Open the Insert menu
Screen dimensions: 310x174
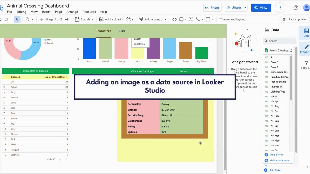click(46, 12)
